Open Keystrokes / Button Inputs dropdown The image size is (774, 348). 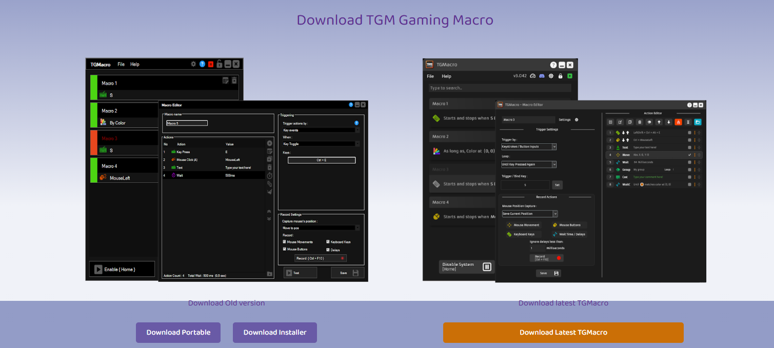[529, 147]
